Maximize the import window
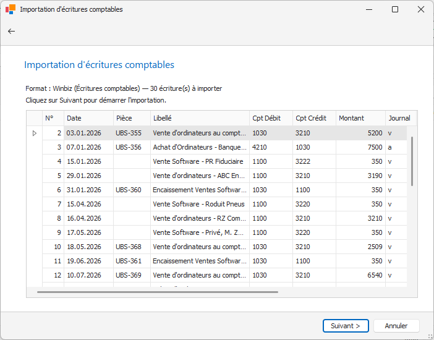 [395, 9]
